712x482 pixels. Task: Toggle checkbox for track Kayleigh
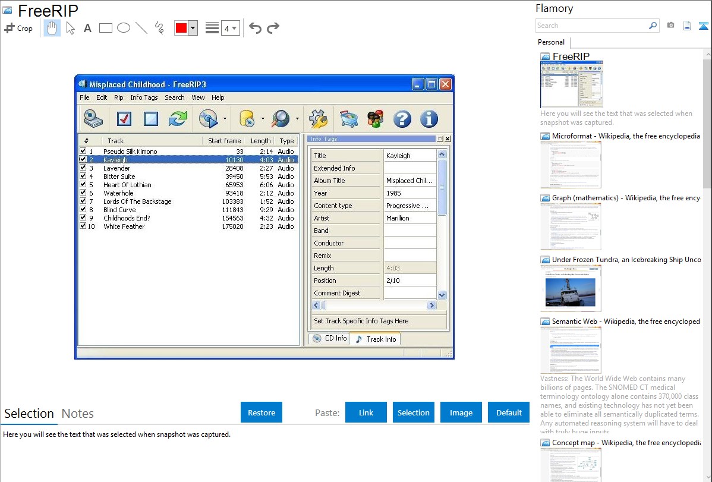tap(83, 159)
